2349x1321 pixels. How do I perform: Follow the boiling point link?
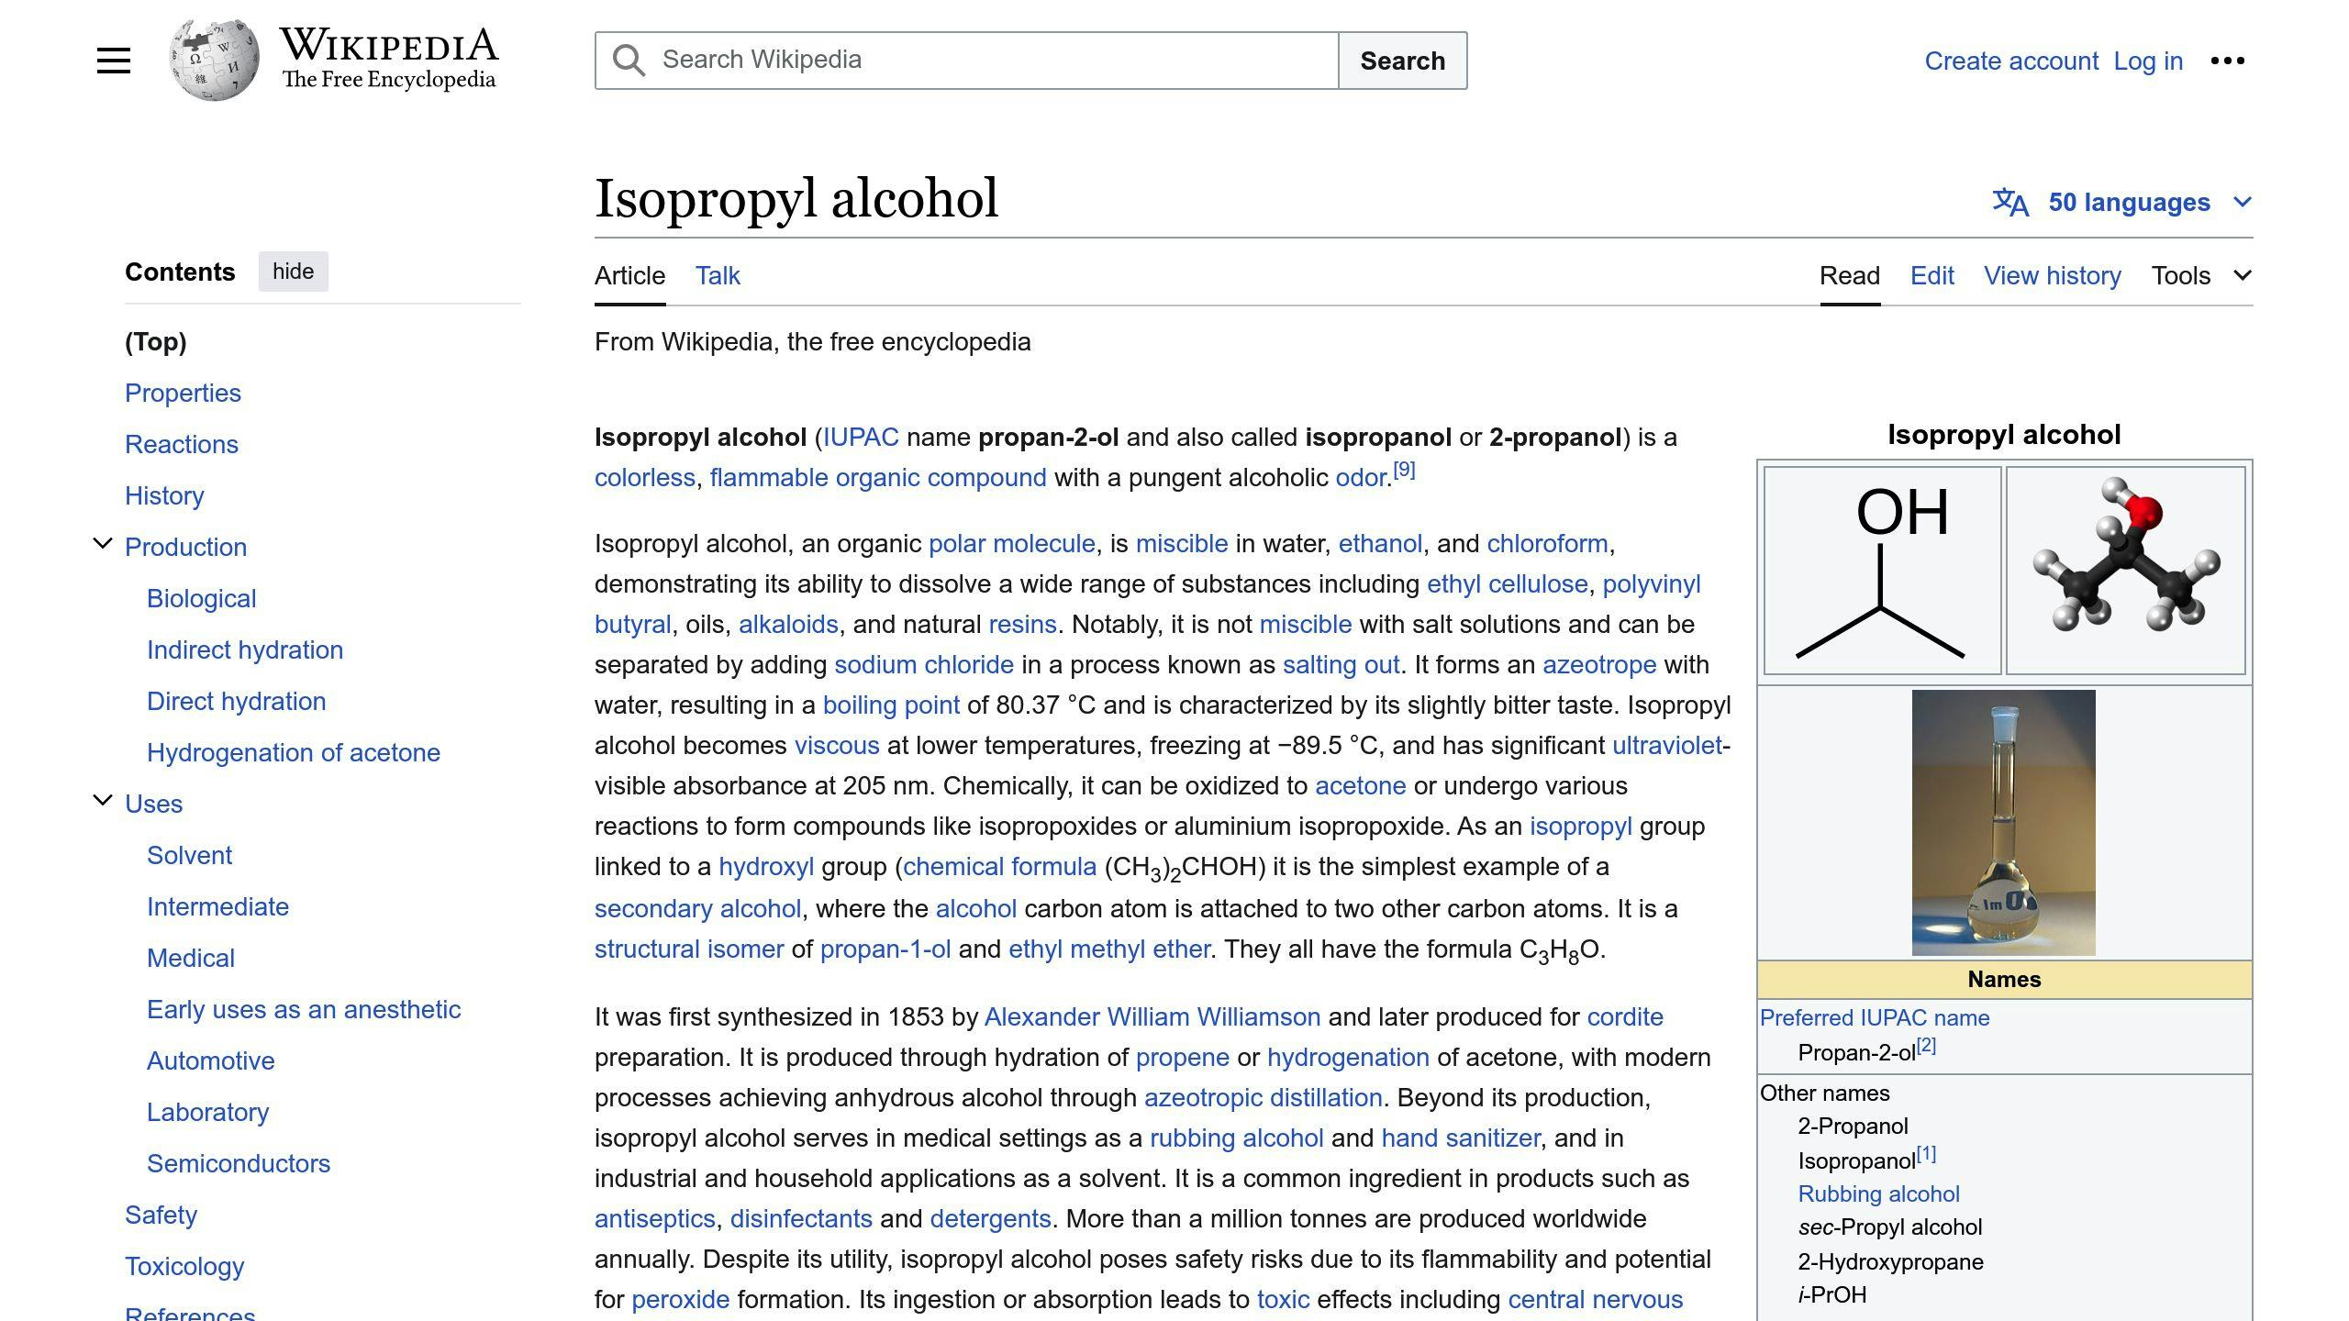coord(891,705)
